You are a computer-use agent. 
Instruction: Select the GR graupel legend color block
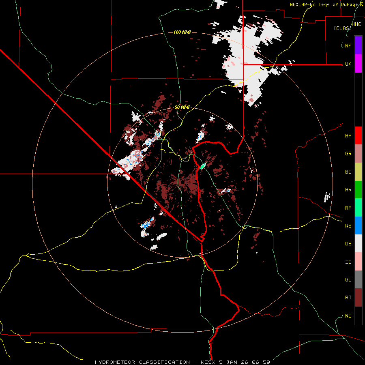358,154
